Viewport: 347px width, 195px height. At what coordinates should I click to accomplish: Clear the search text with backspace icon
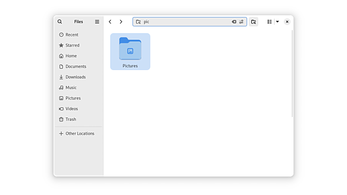coord(234,22)
